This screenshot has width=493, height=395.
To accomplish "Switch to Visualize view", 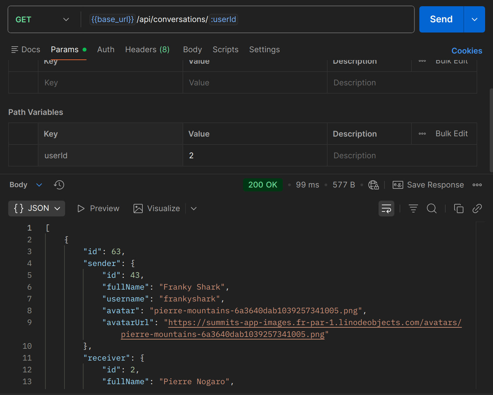I will click(157, 208).
